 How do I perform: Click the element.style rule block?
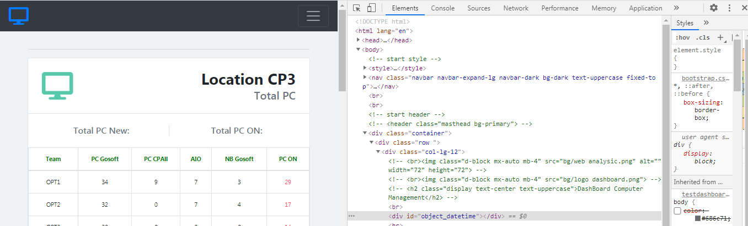702,58
